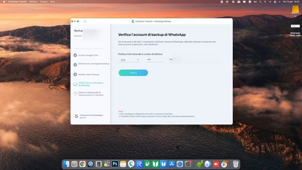Open Google Chrome from the Dock
302x170 pixels.
pos(83,164)
